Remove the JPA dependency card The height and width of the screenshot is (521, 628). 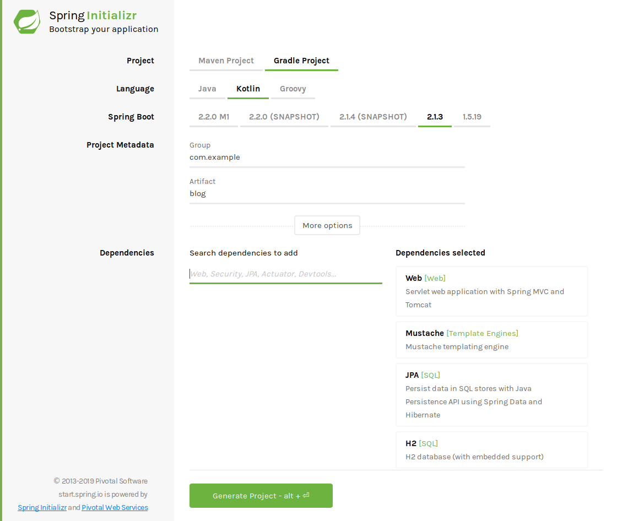(491, 395)
